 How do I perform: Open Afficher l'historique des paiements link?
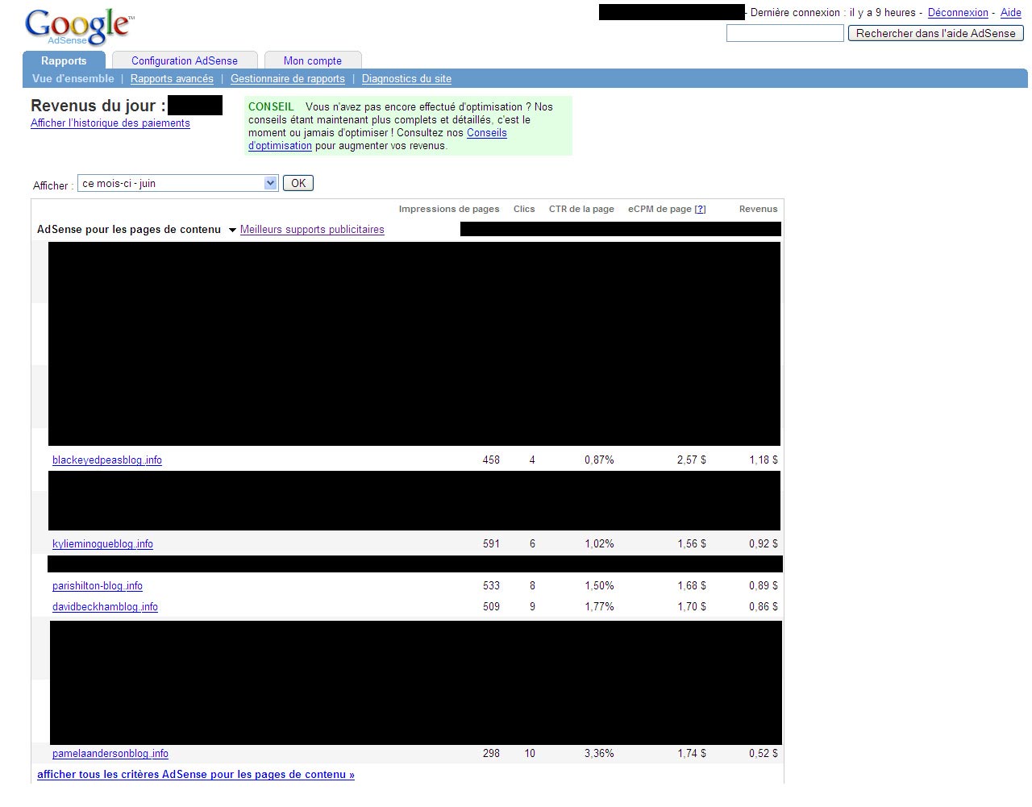pyautogui.click(x=110, y=123)
